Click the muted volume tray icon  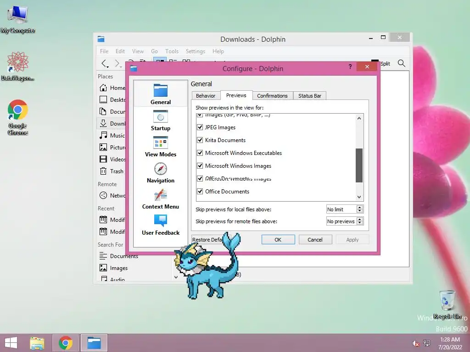415,343
